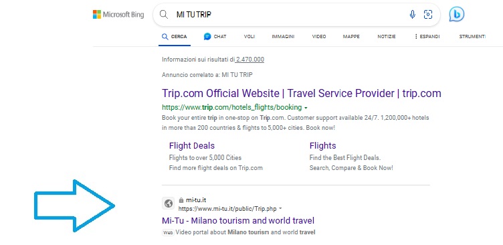Image resolution: width=503 pixels, height=245 pixels.
Task: Click the Microsoft Bing logo
Action: click(118, 15)
